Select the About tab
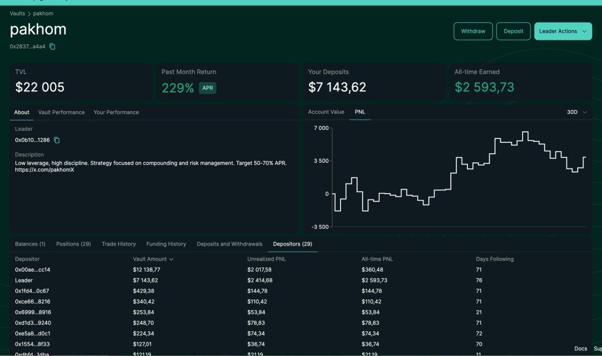 (x=22, y=112)
